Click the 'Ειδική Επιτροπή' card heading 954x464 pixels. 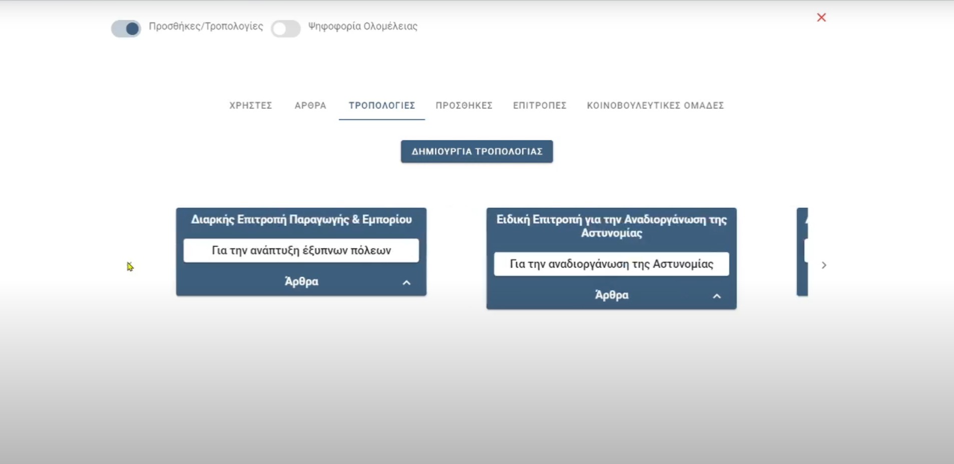(x=611, y=226)
